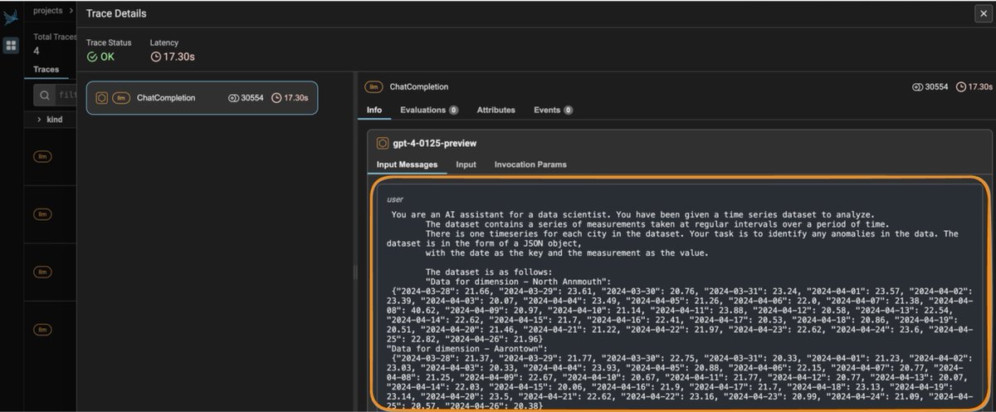Viewport: 996px width, 412px height.
Task: Click the Trace Status label
Action: pos(109,42)
